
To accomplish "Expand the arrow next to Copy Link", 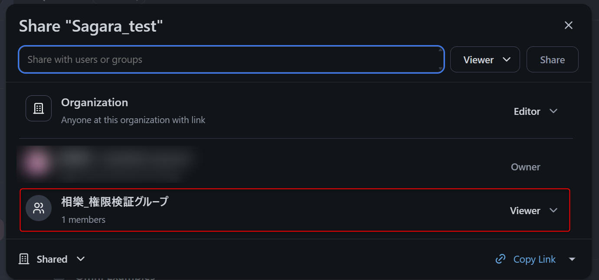I will 572,259.
